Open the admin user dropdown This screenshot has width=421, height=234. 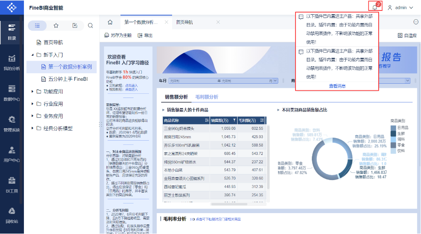(x=400, y=8)
